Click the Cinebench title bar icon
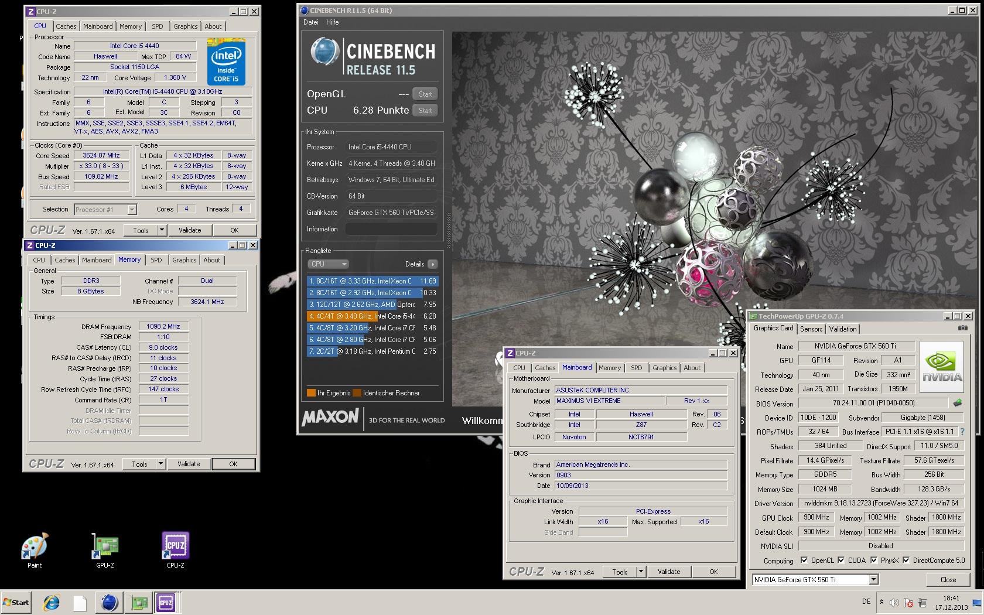Screen dimensions: 984x615 pos(304,11)
